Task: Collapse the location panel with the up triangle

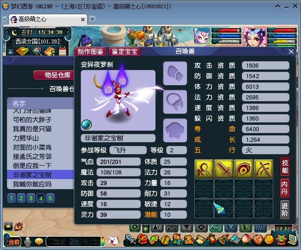Action: pos(10,52)
